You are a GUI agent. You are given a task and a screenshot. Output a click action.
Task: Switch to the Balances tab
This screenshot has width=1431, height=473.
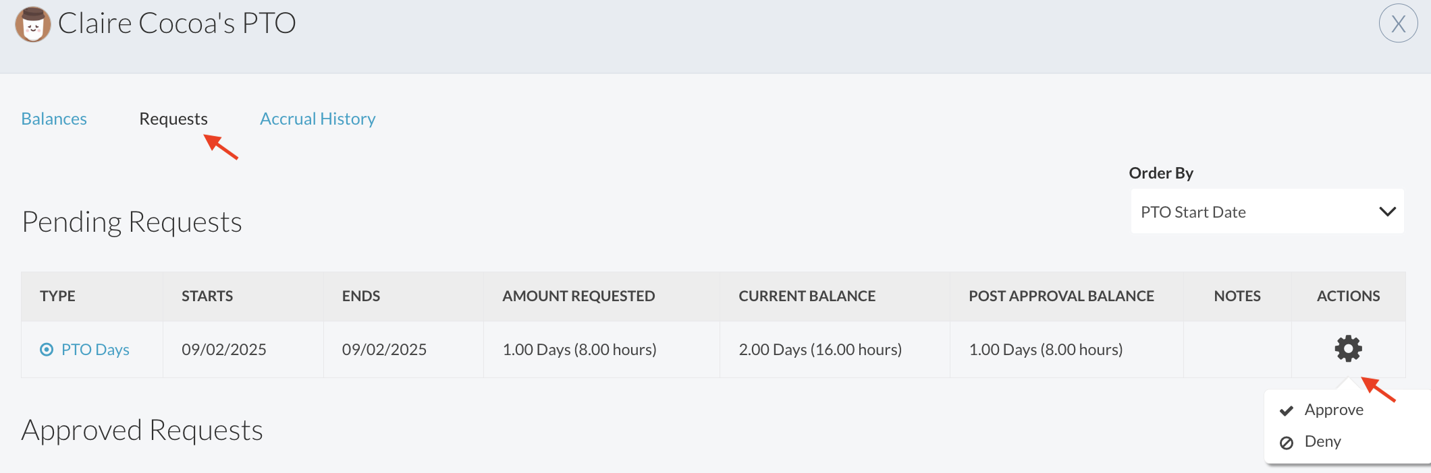[54, 119]
